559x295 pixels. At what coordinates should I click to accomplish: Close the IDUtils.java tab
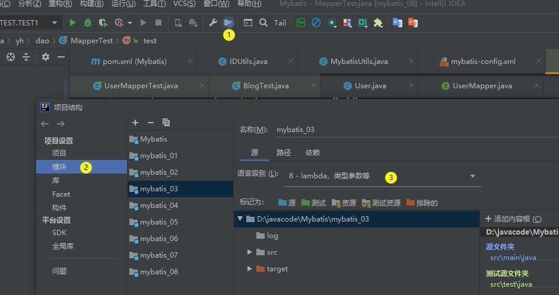point(291,61)
